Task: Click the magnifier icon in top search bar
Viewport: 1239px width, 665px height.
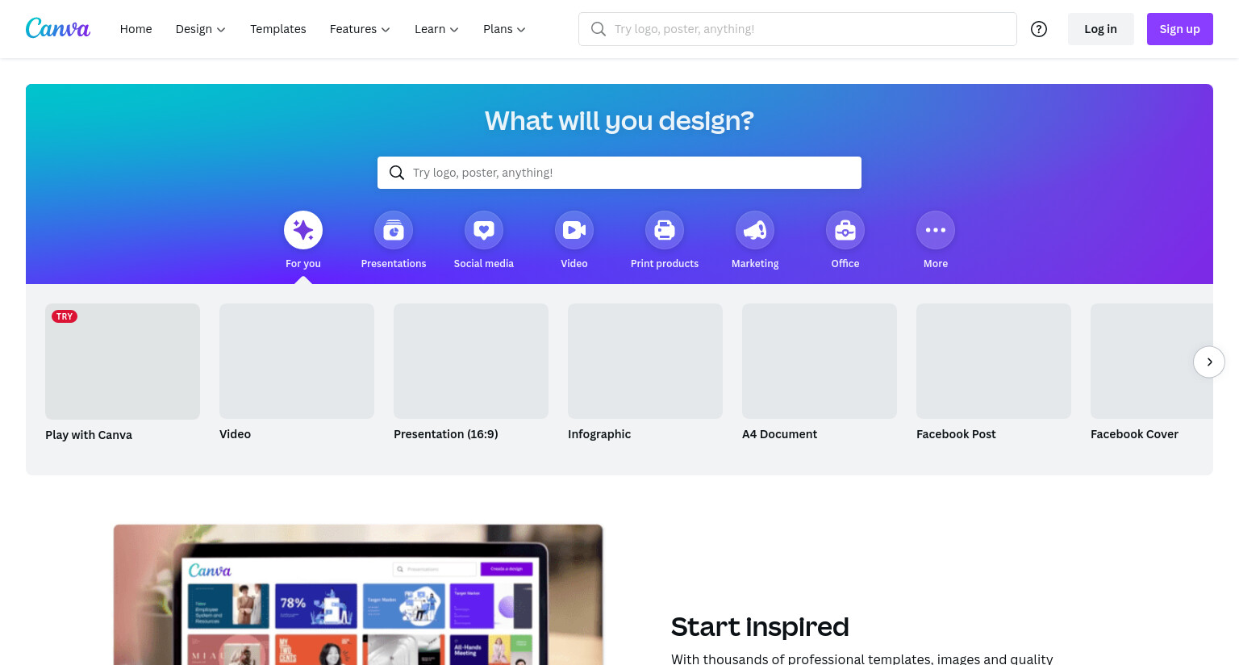Action: (599, 29)
